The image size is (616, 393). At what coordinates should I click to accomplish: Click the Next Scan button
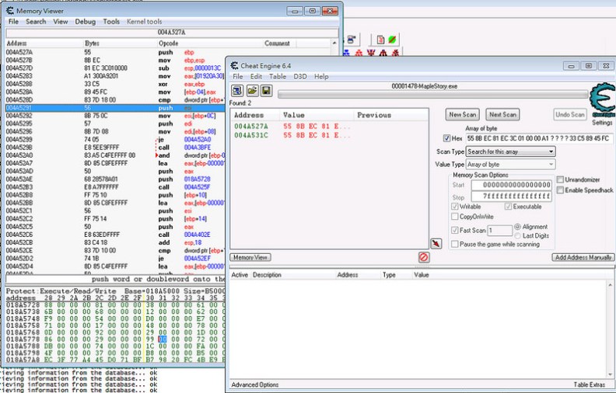503,114
